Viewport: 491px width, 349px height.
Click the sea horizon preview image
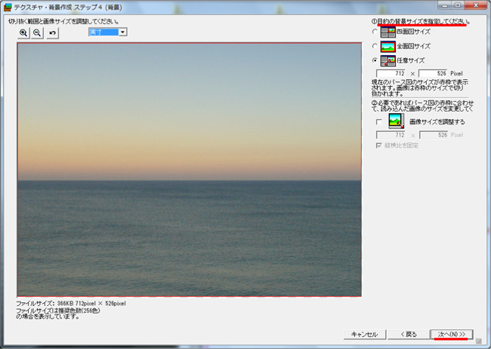pyautogui.click(x=189, y=169)
